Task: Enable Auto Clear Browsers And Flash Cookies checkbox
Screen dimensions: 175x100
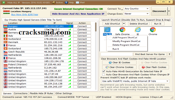Action: click(103, 74)
